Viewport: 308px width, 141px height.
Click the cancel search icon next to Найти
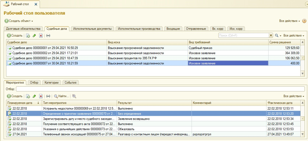click(x=74, y=96)
